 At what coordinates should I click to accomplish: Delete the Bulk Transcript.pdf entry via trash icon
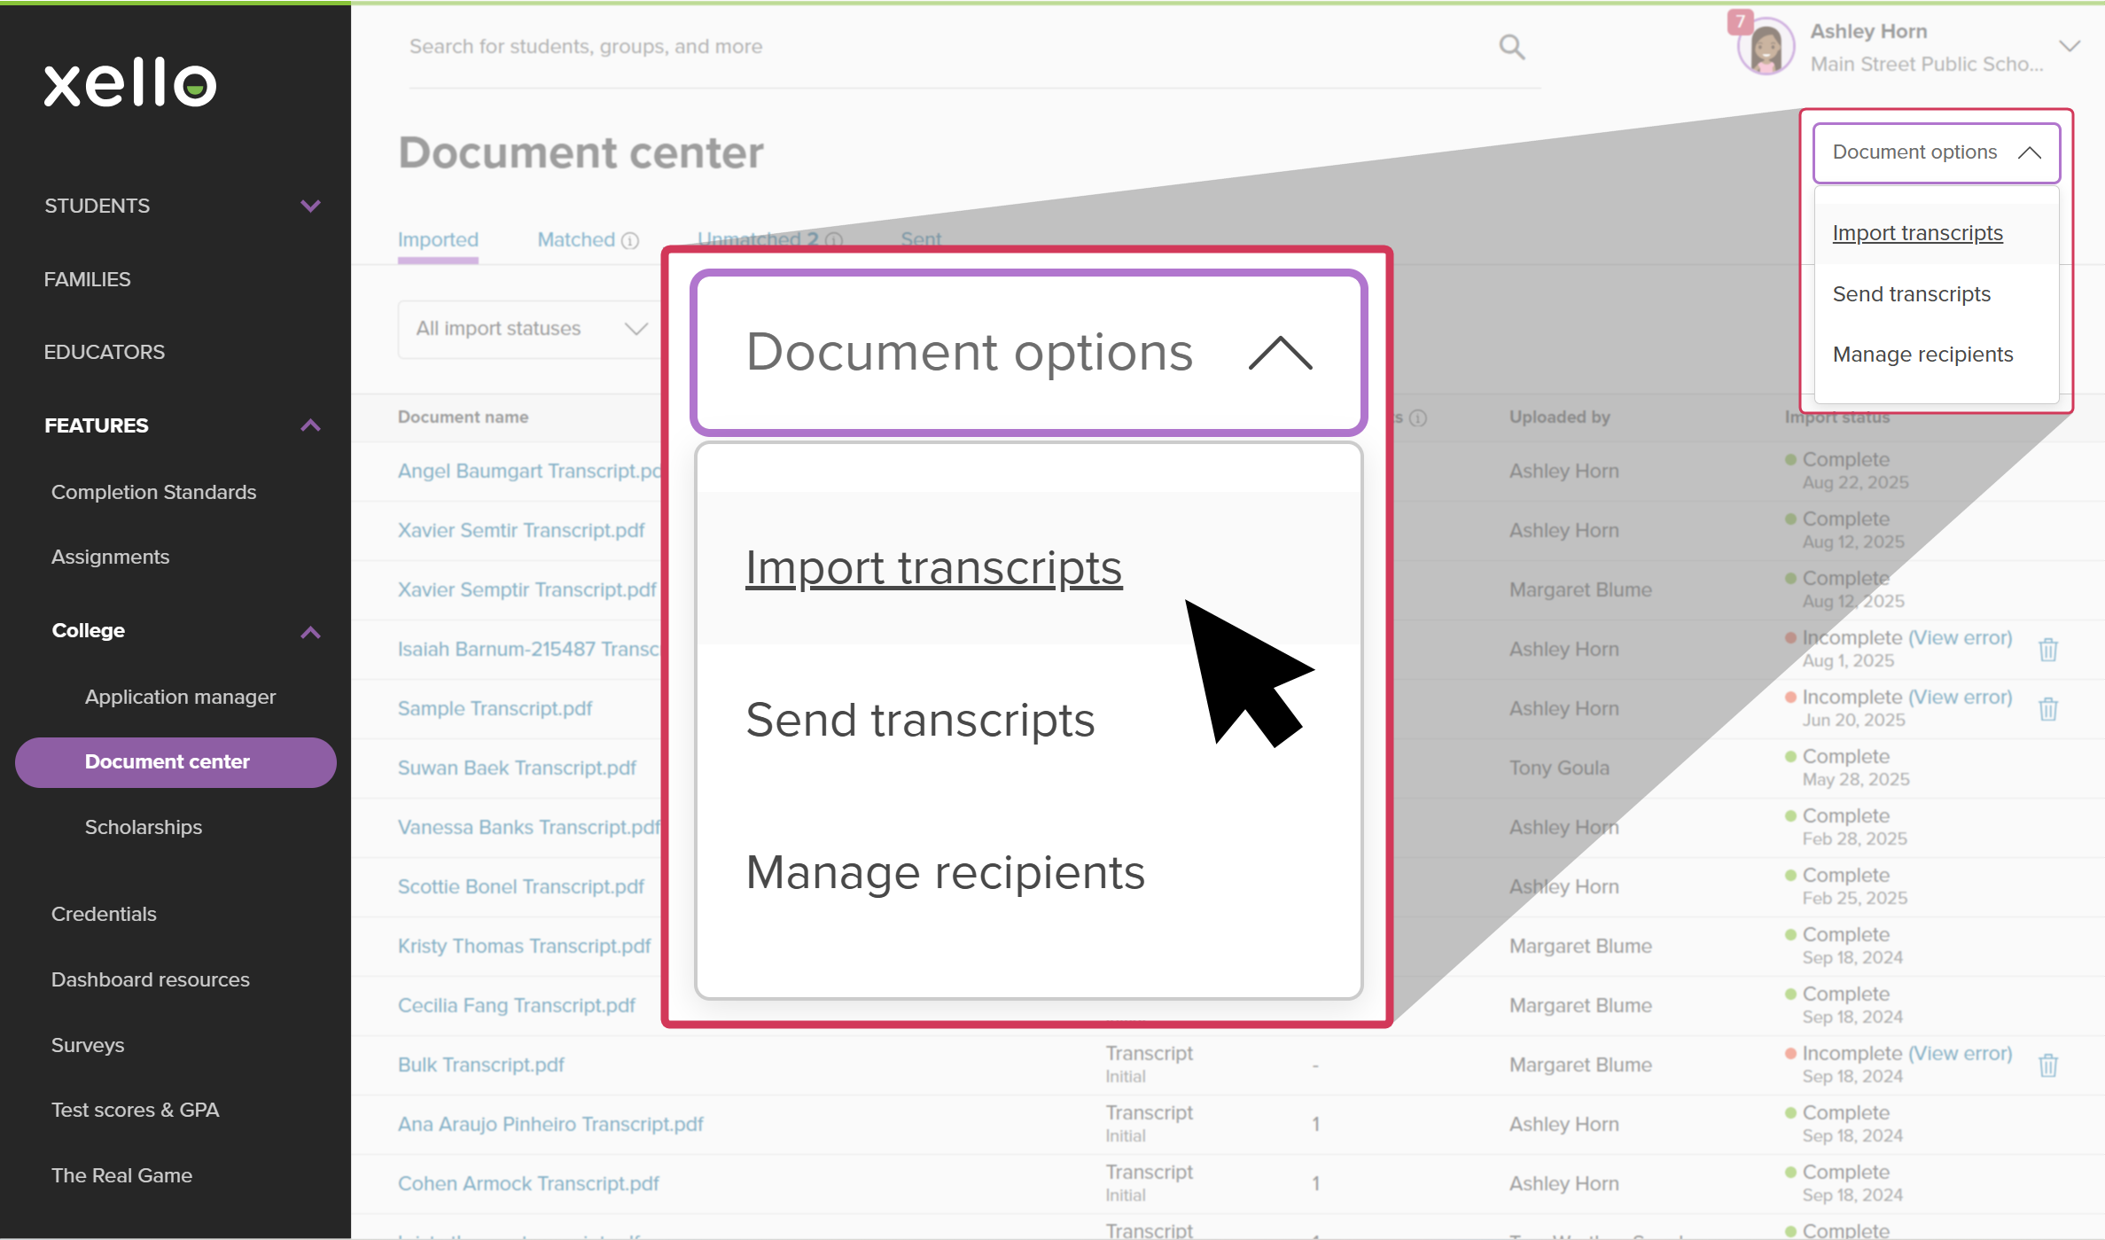[2047, 1065]
